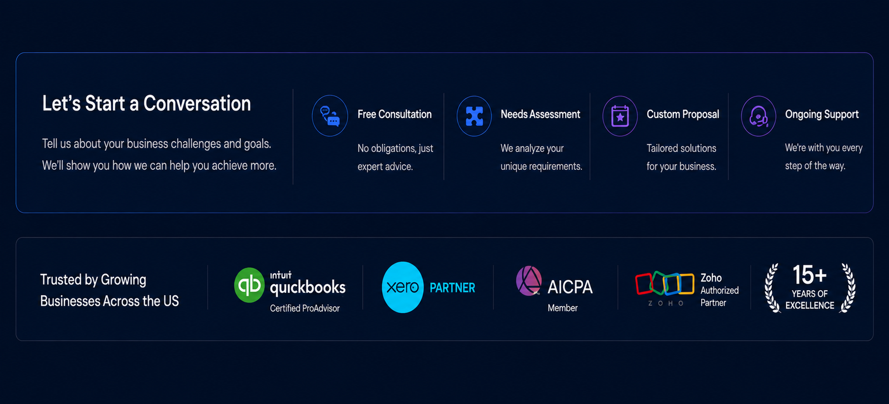
Task: Click the Needs Assessment puzzle piece icon
Action: click(474, 116)
